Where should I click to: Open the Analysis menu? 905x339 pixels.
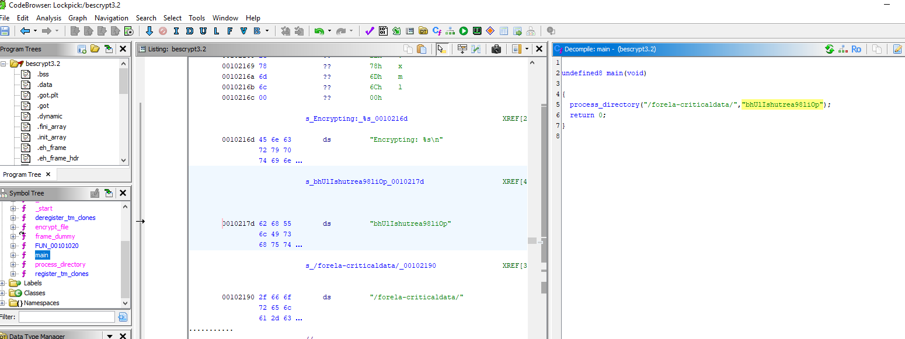[48, 18]
